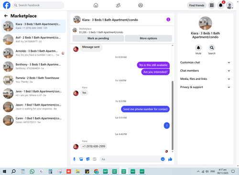239x175 pixels.
Task: Open the Home feed icon
Action: click(x=96, y=5)
